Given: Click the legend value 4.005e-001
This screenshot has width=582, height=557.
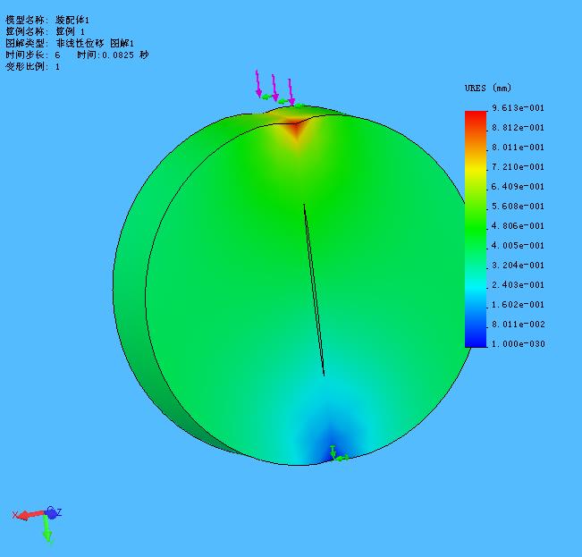Looking at the screenshot, I should point(518,246).
